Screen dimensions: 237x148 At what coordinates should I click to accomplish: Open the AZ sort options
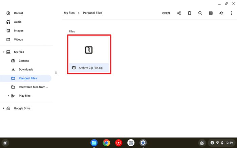[221, 13]
